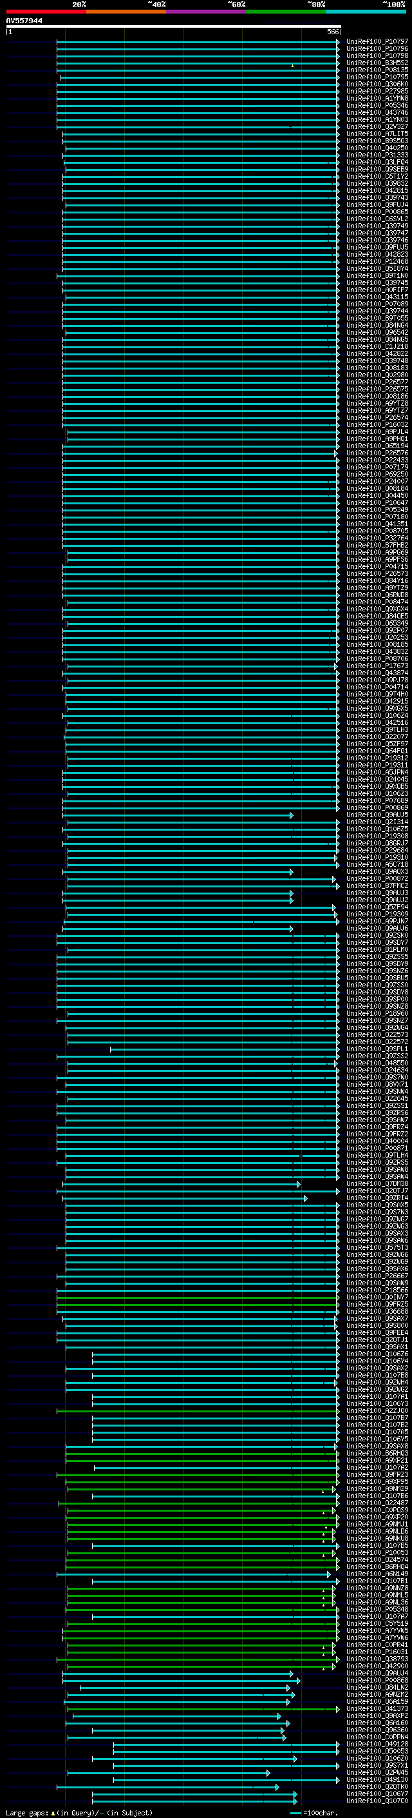Click the UniRef100_Q43746 label

[377, 112]
